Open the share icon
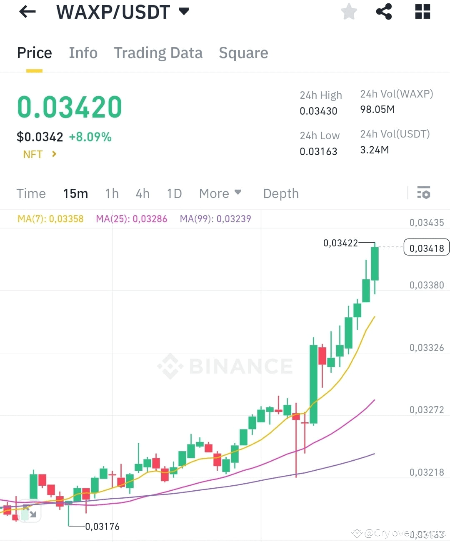Screen dimensions: 450x542 [384, 12]
